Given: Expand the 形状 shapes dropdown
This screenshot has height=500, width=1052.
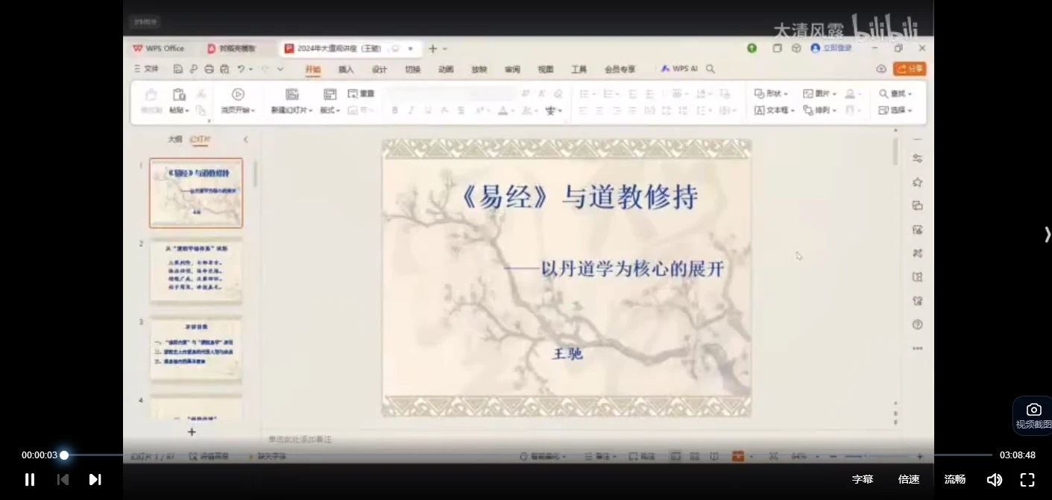Looking at the screenshot, I should pos(772,94).
